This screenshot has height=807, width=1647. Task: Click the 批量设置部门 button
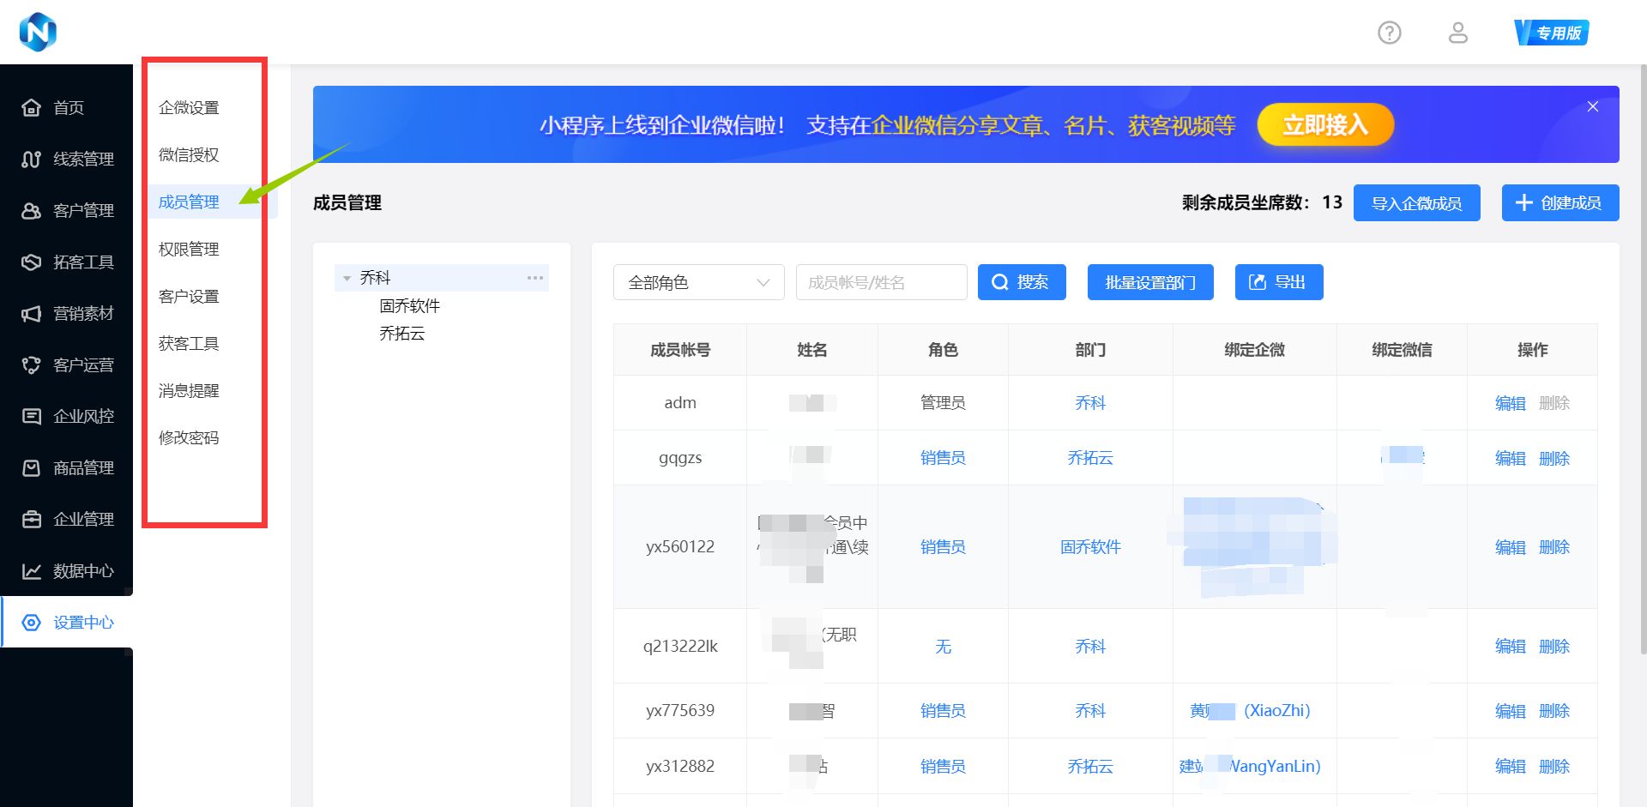pyautogui.click(x=1149, y=282)
